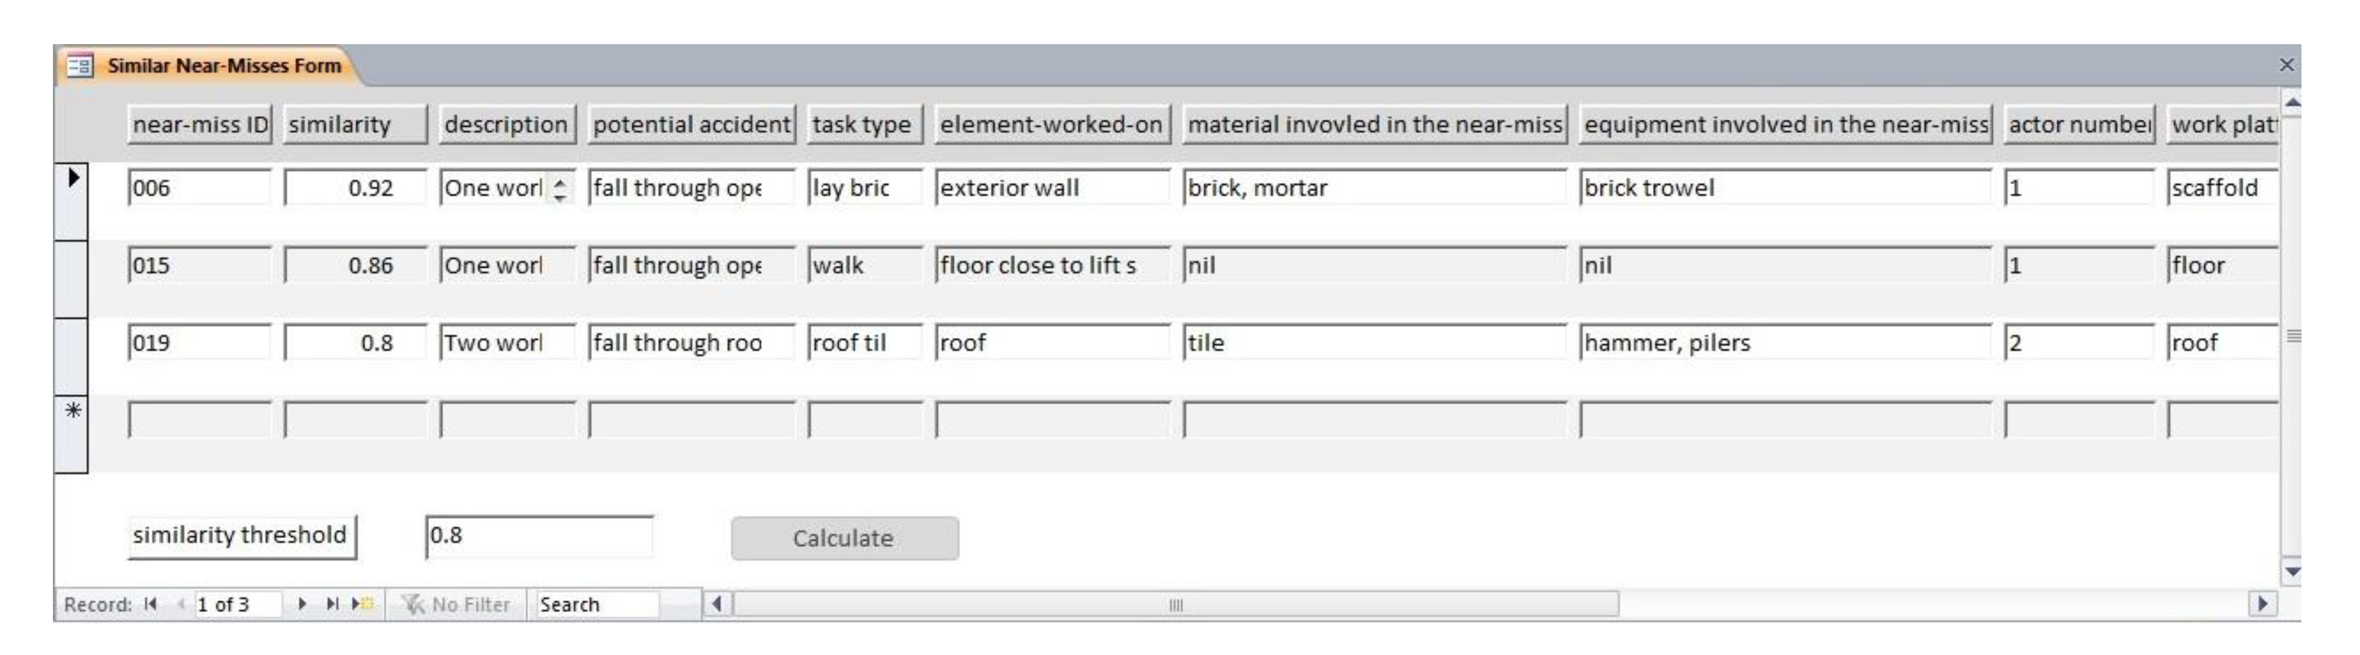2360x655 pixels.
Task: Click the record Search box
Action: (596, 604)
